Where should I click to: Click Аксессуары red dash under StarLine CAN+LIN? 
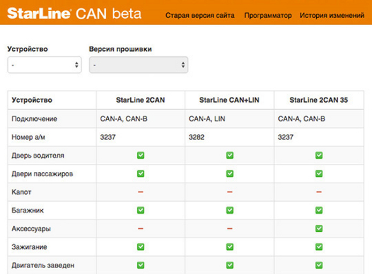click(229, 229)
